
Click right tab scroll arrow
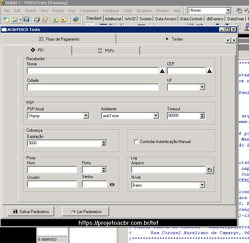(x=234, y=40)
